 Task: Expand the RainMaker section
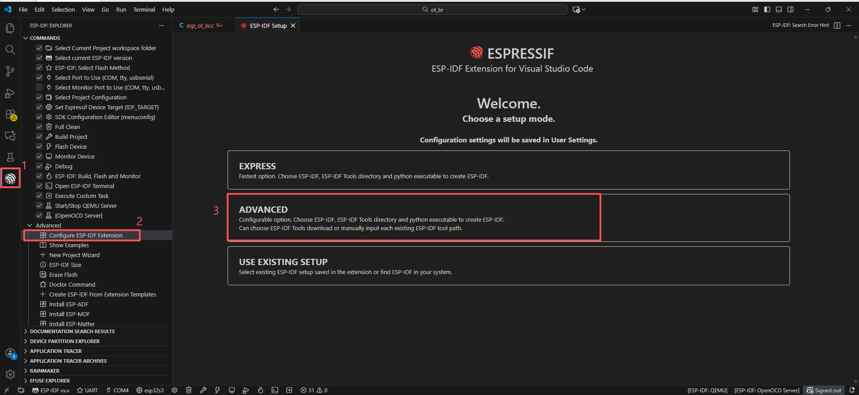click(45, 371)
